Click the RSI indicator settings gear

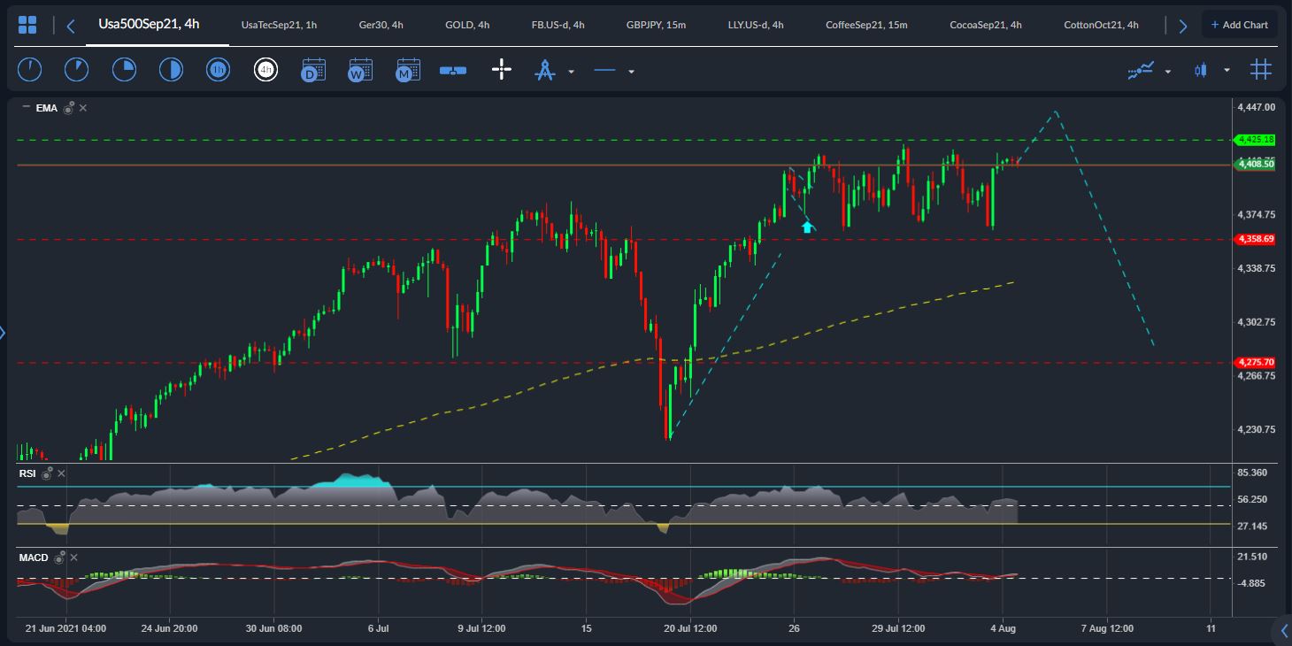47,473
